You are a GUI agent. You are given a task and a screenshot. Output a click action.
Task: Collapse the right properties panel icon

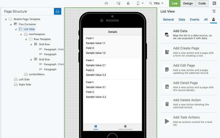click(x=214, y=3)
